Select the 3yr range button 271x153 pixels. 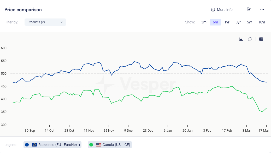tap(238, 22)
